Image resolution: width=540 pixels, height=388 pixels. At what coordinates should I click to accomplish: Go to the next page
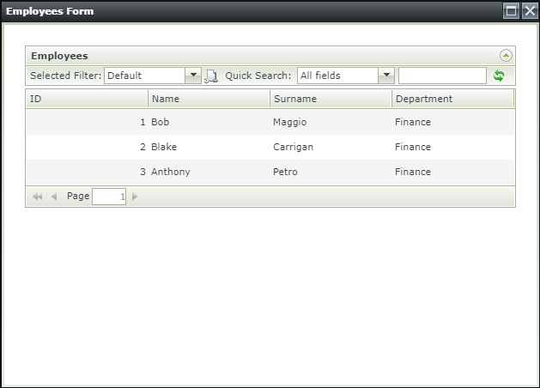point(135,197)
